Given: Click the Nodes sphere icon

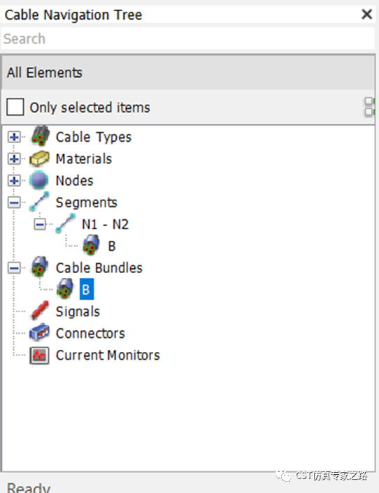Looking at the screenshot, I should [39, 180].
